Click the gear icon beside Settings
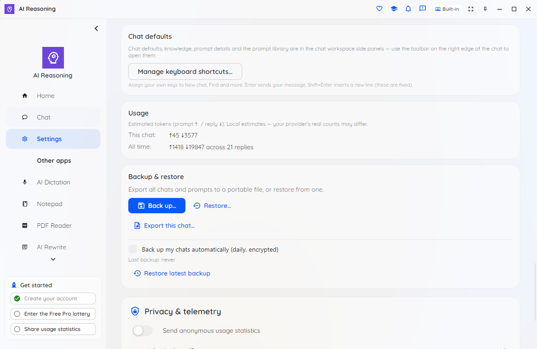Image resolution: width=537 pixels, height=349 pixels. click(25, 139)
